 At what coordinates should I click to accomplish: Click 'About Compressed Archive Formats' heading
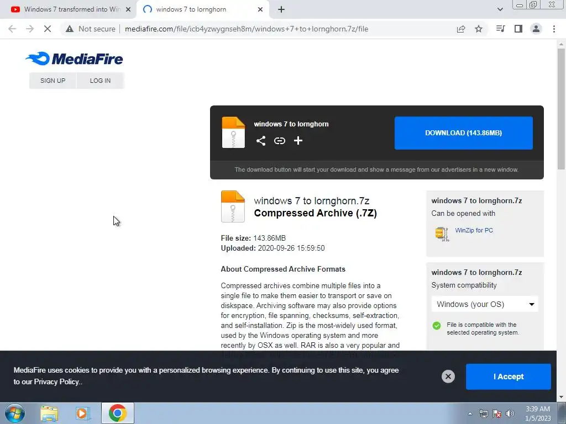pos(283,269)
